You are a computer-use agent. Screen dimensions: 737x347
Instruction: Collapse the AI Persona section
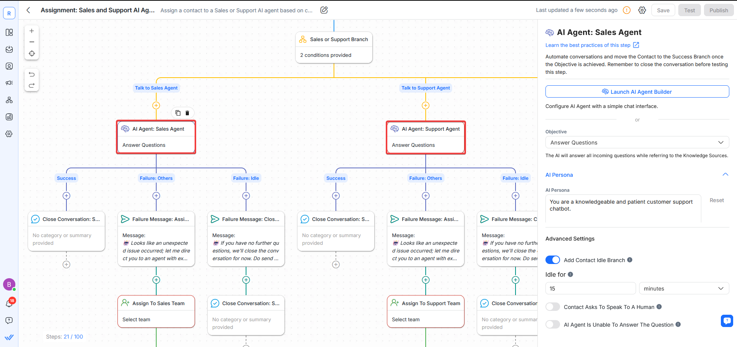click(725, 174)
